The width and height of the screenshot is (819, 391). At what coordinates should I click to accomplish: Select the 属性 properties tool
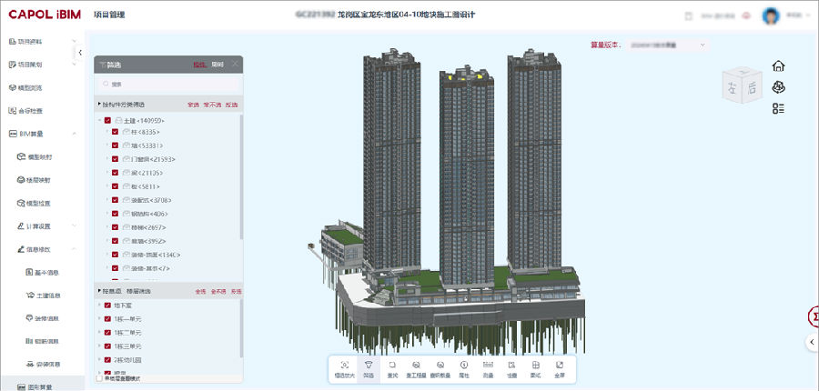point(463,368)
